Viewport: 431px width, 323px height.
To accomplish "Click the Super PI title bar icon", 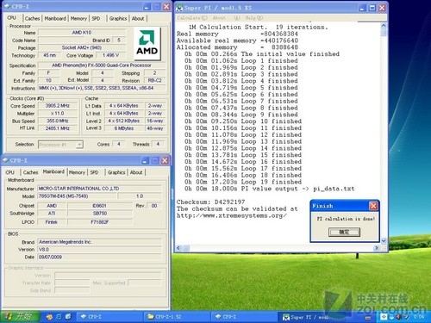I will (x=179, y=8).
